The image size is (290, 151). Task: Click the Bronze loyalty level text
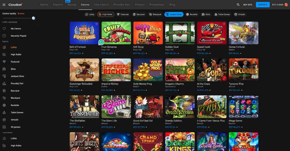pos(21,13)
